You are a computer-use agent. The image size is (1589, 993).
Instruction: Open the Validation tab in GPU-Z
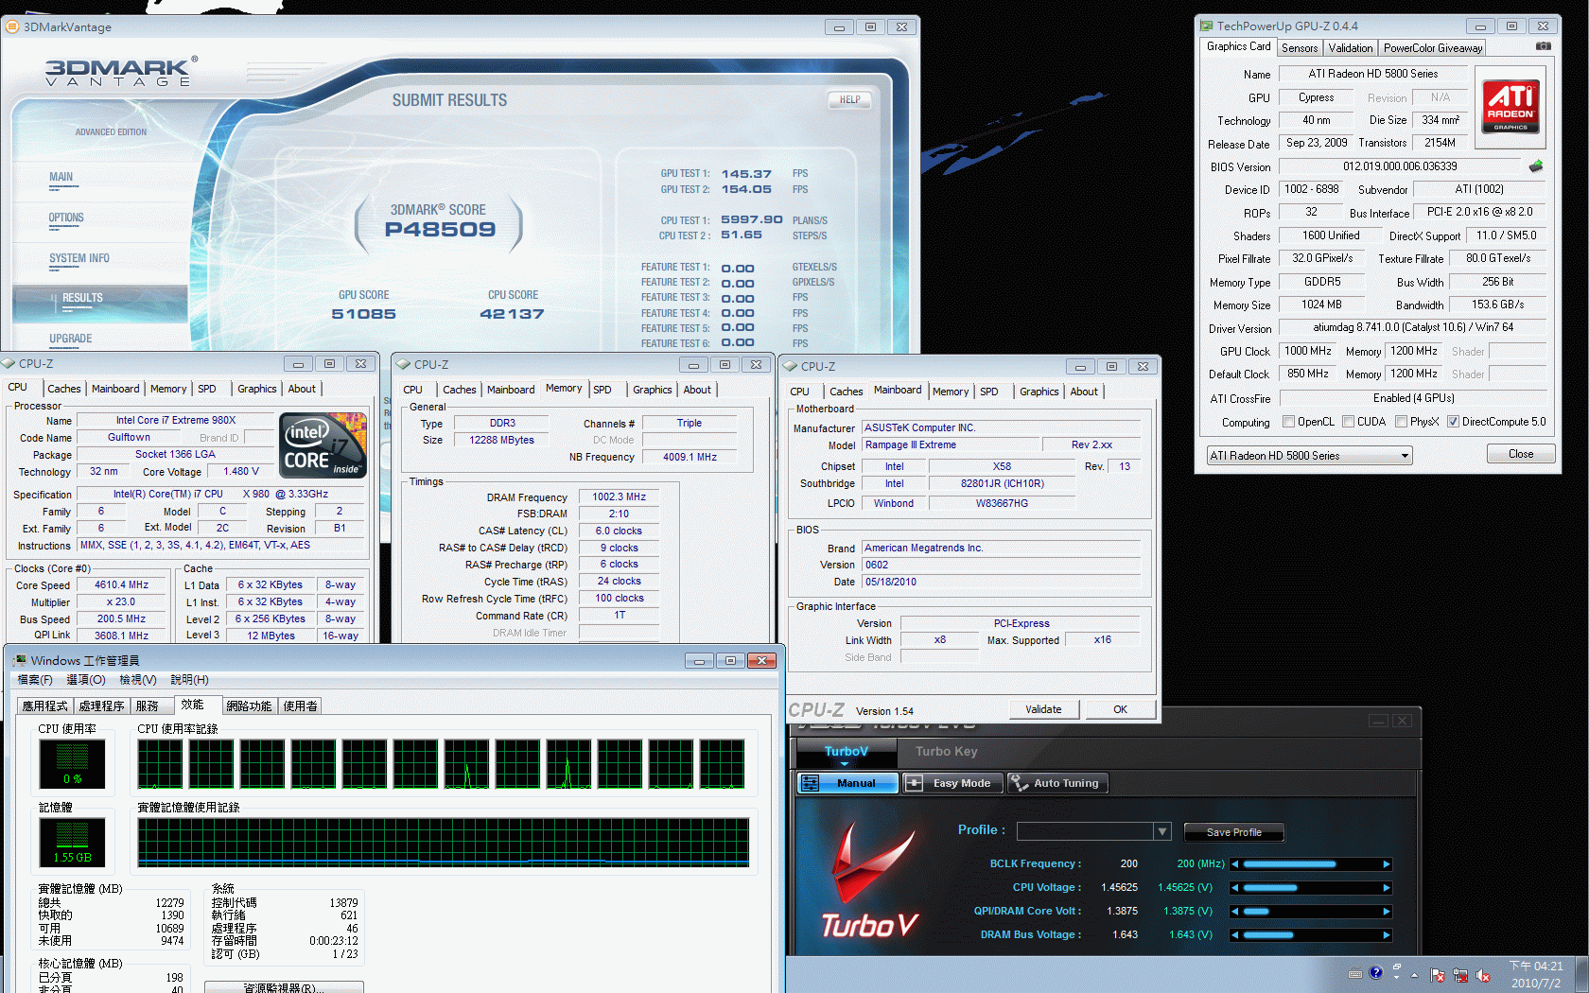pos(1350,47)
